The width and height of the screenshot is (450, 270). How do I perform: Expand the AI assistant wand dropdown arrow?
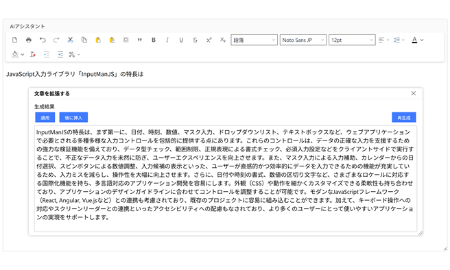click(79, 54)
